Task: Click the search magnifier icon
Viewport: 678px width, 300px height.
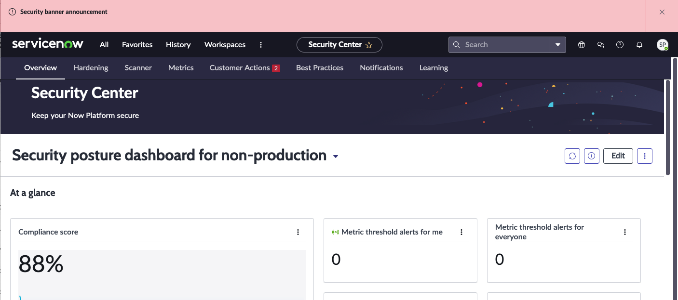Action: (x=457, y=45)
